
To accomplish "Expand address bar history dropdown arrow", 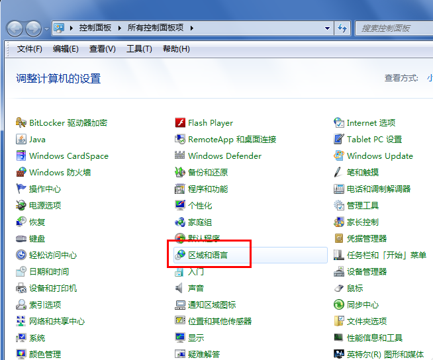I will 327,28.
